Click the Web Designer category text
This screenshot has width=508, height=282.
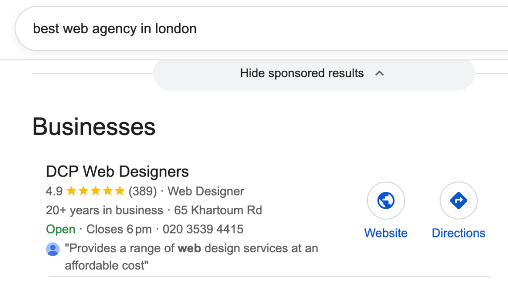206,191
